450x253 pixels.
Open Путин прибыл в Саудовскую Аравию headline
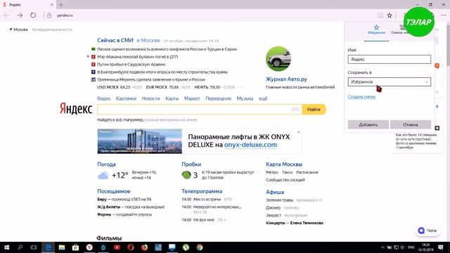131,65
